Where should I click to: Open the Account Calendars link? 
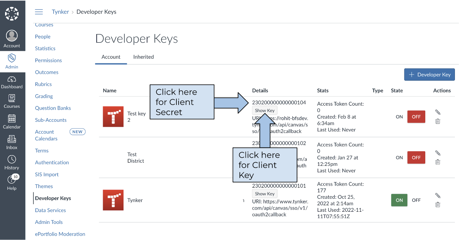46,135
